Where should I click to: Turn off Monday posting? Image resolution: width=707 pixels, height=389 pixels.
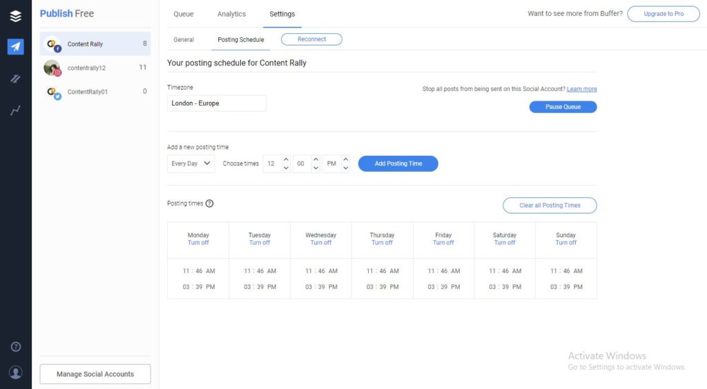coord(198,243)
